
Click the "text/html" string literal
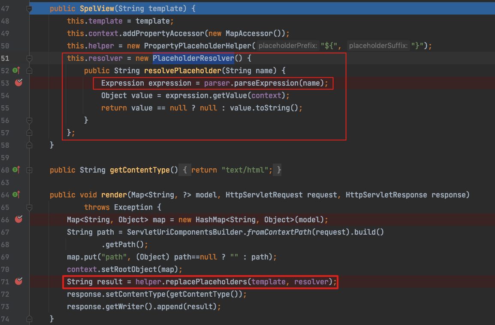click(244, 170)
